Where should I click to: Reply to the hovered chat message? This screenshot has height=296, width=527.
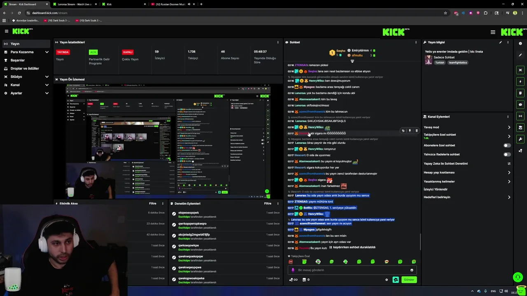(x=403, y=131)
